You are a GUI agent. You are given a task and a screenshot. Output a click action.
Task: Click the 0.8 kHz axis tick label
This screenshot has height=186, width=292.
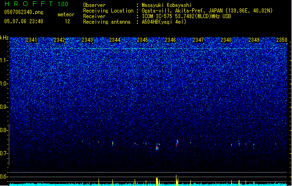click(x=4, y=130)
